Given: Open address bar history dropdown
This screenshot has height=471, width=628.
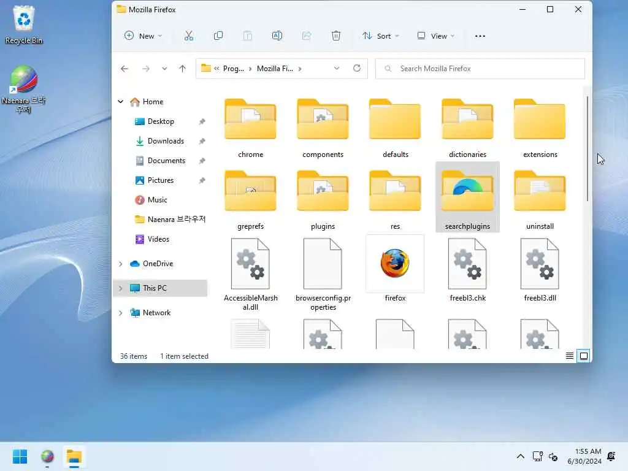Looking at the screenshot, I should click(x=337, y=68).
